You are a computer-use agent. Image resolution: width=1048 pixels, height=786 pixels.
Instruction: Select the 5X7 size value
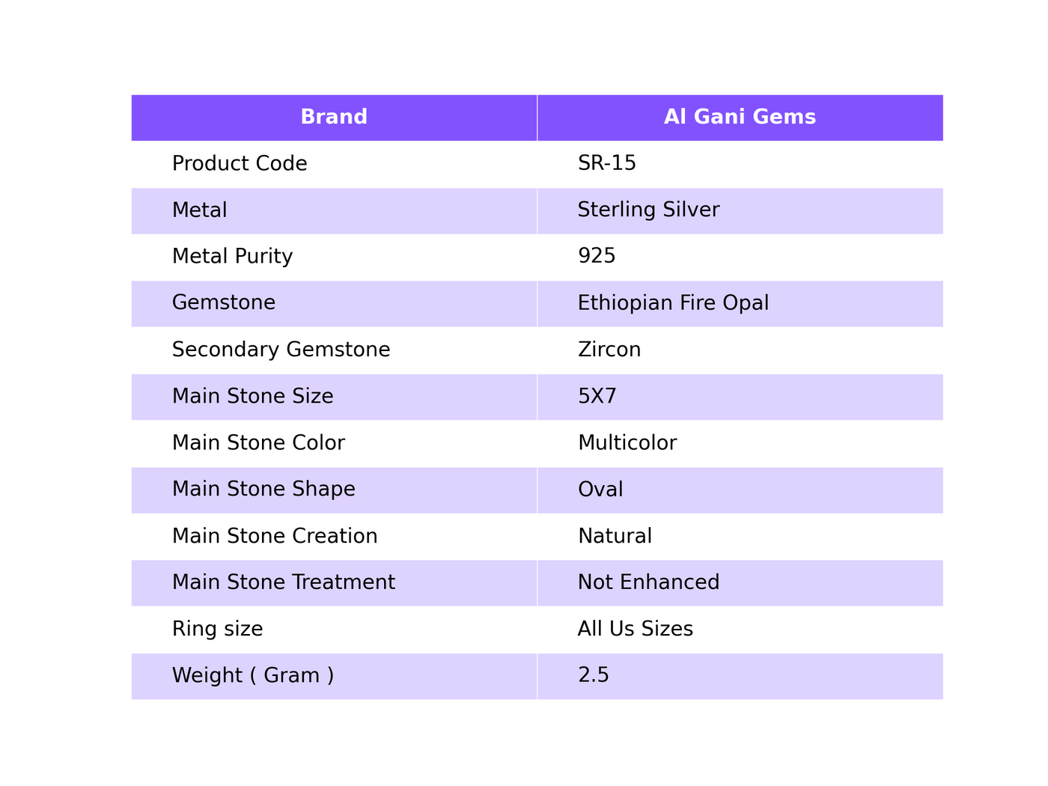[597, 396]
